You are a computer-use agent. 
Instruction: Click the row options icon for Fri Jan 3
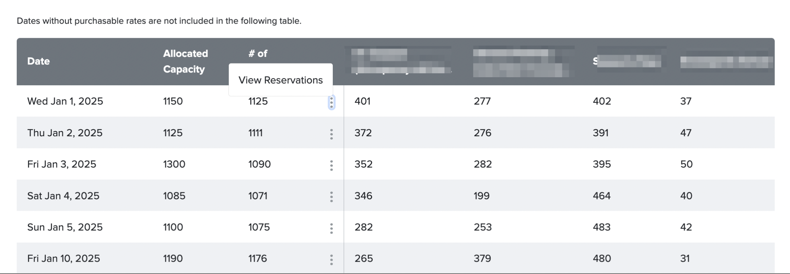click(x=331, y=165)
